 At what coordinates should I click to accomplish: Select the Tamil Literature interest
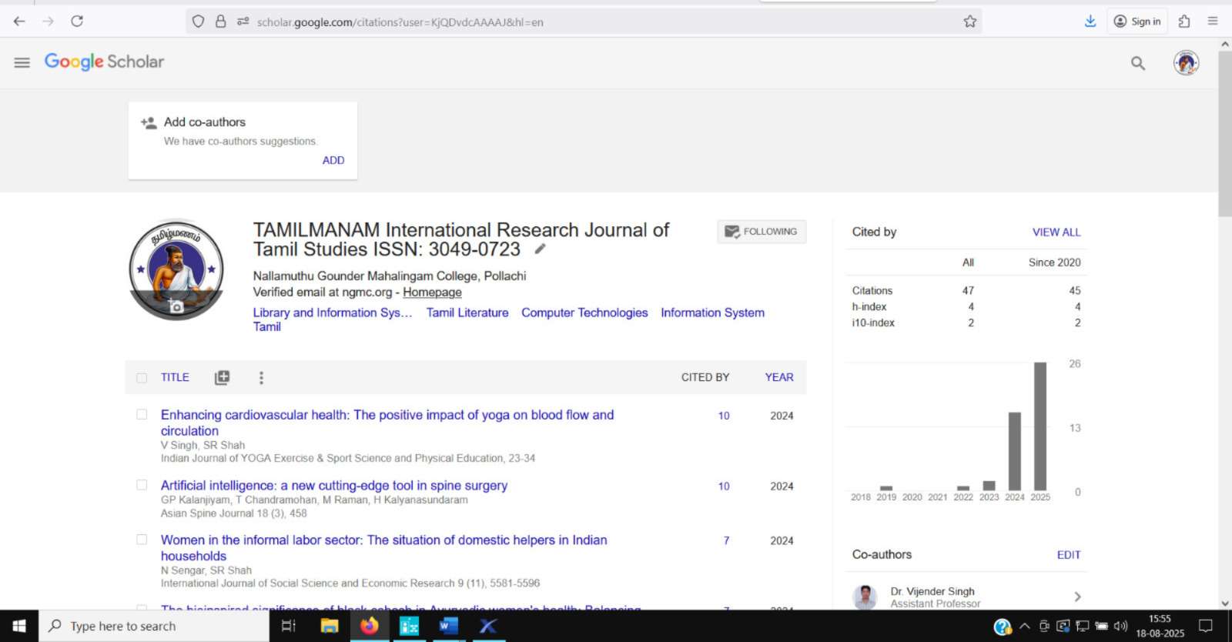(x=467, y=313)
